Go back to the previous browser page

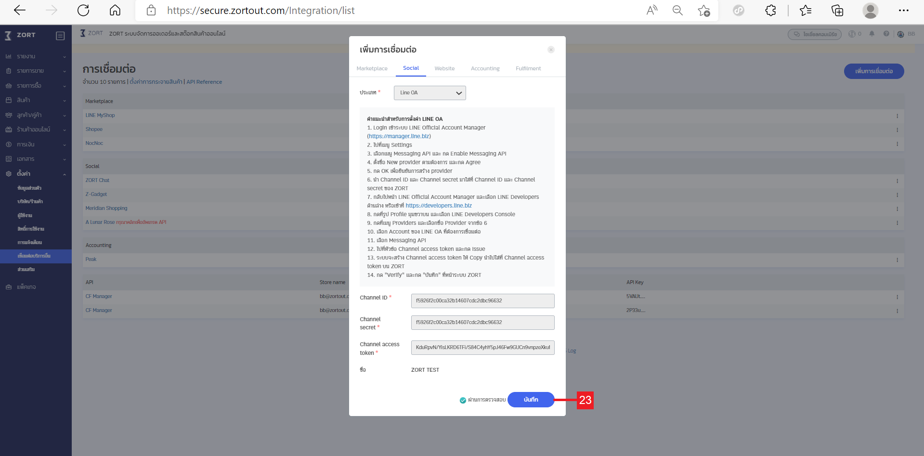click(20, 10)
